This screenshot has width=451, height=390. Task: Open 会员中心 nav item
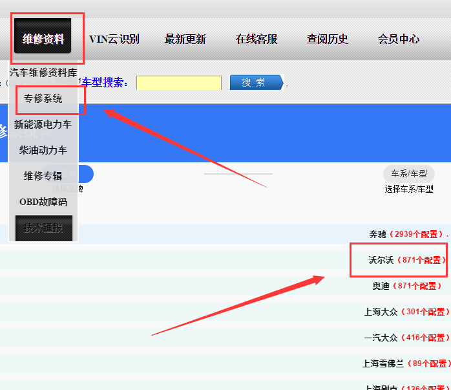pyautogui.click(x=399, y=39)
